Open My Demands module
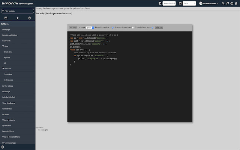 [8, 80]
